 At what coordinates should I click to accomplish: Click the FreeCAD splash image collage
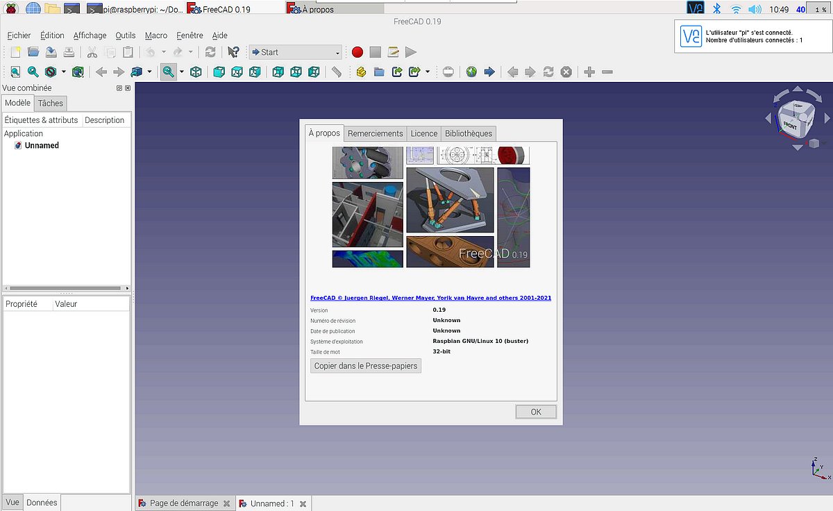(430, 207)
